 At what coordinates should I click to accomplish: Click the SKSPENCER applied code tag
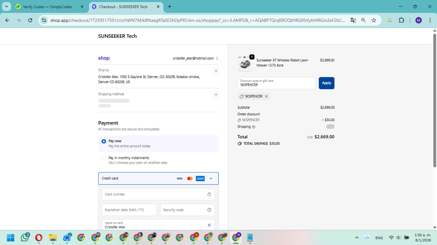click(x=254, y=96)
